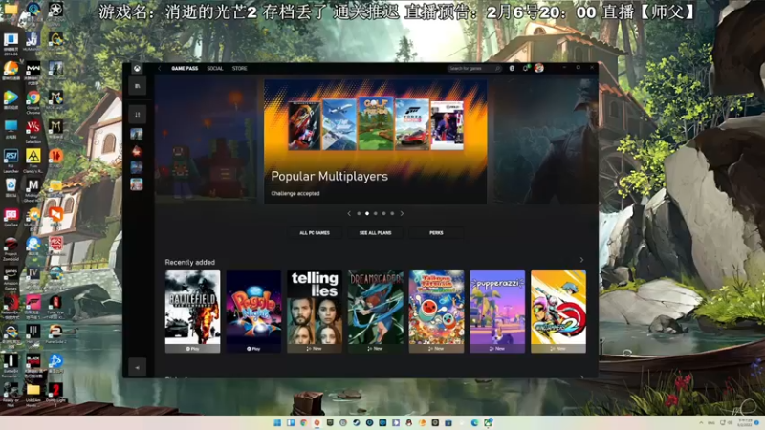
Task: Open My Library in Xbox sidebar
Action: pos(137,86)
